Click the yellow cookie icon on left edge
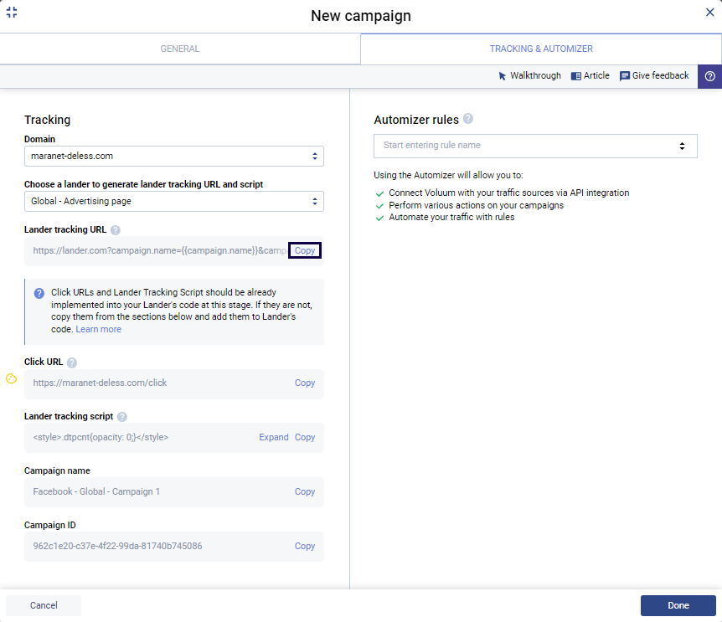The width and height of the screenshot is (722, 622). tap(11, 378)
